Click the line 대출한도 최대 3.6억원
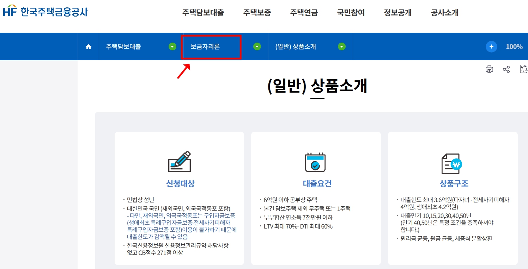This screenshot has width=528, height=269. point(455,203)
